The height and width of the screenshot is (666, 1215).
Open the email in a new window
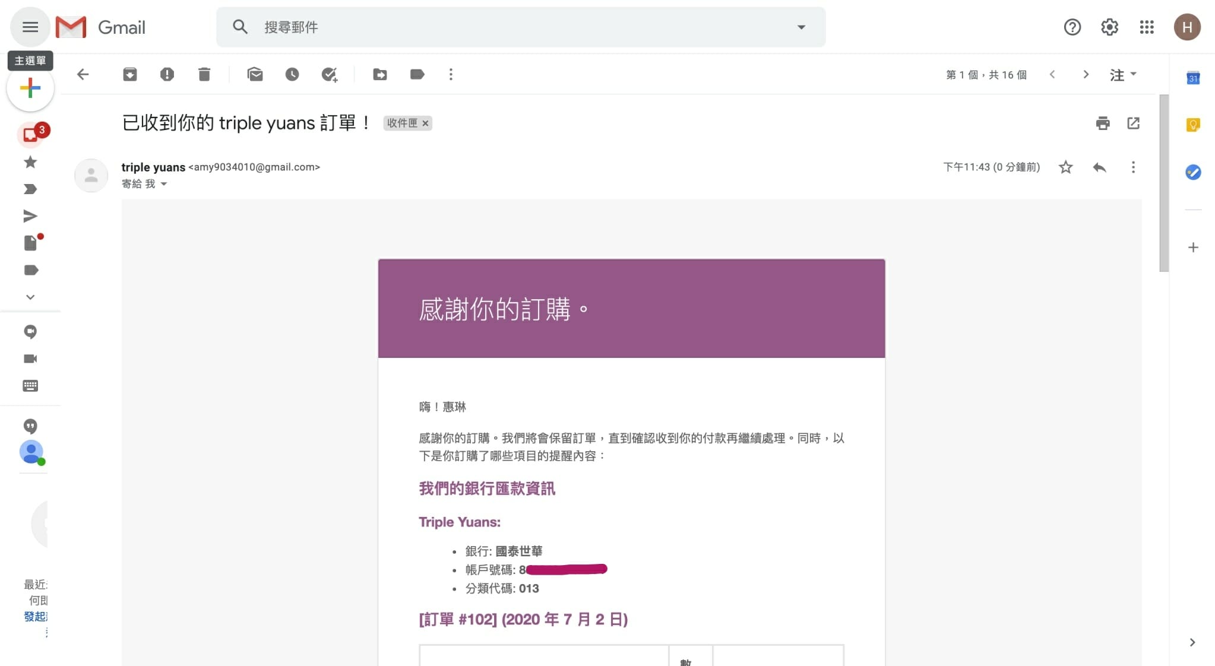click(1133, 123)
